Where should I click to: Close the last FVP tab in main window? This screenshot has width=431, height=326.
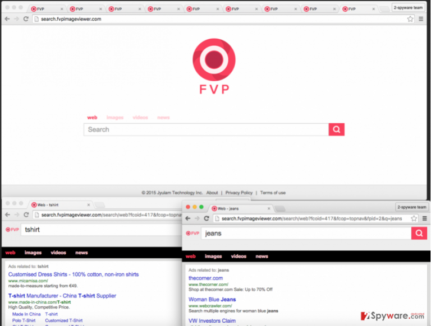(x=373, y=9)
